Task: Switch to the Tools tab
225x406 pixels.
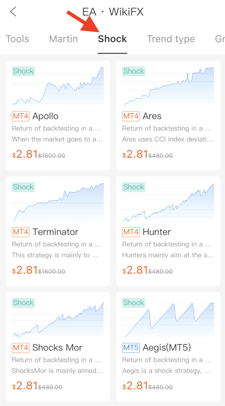Action: [17, 39]
